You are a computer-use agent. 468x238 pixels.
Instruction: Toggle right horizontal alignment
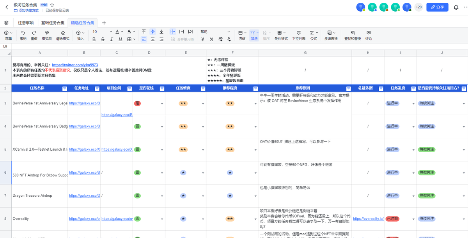161,39
